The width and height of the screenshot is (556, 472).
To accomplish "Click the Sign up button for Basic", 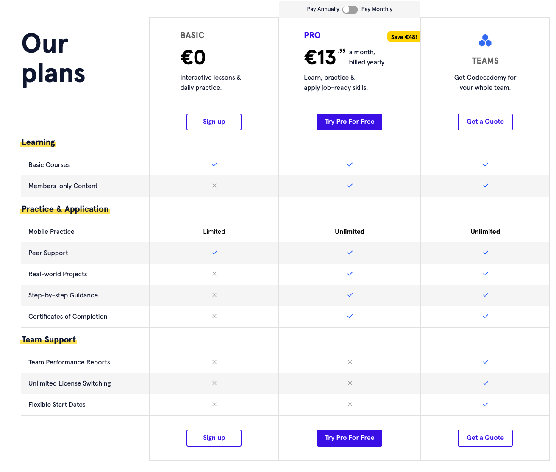I will click(214, 122).
